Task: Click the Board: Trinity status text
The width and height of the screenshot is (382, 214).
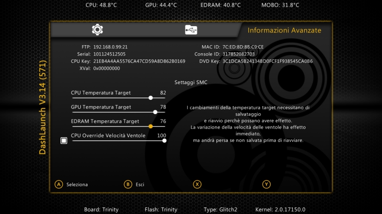Action: tap(101, 209)
